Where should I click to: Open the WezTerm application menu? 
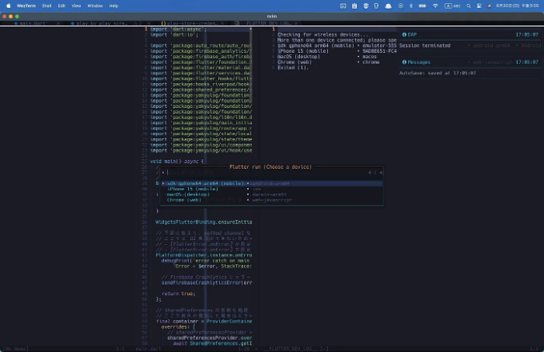click(x=26, y=6)
